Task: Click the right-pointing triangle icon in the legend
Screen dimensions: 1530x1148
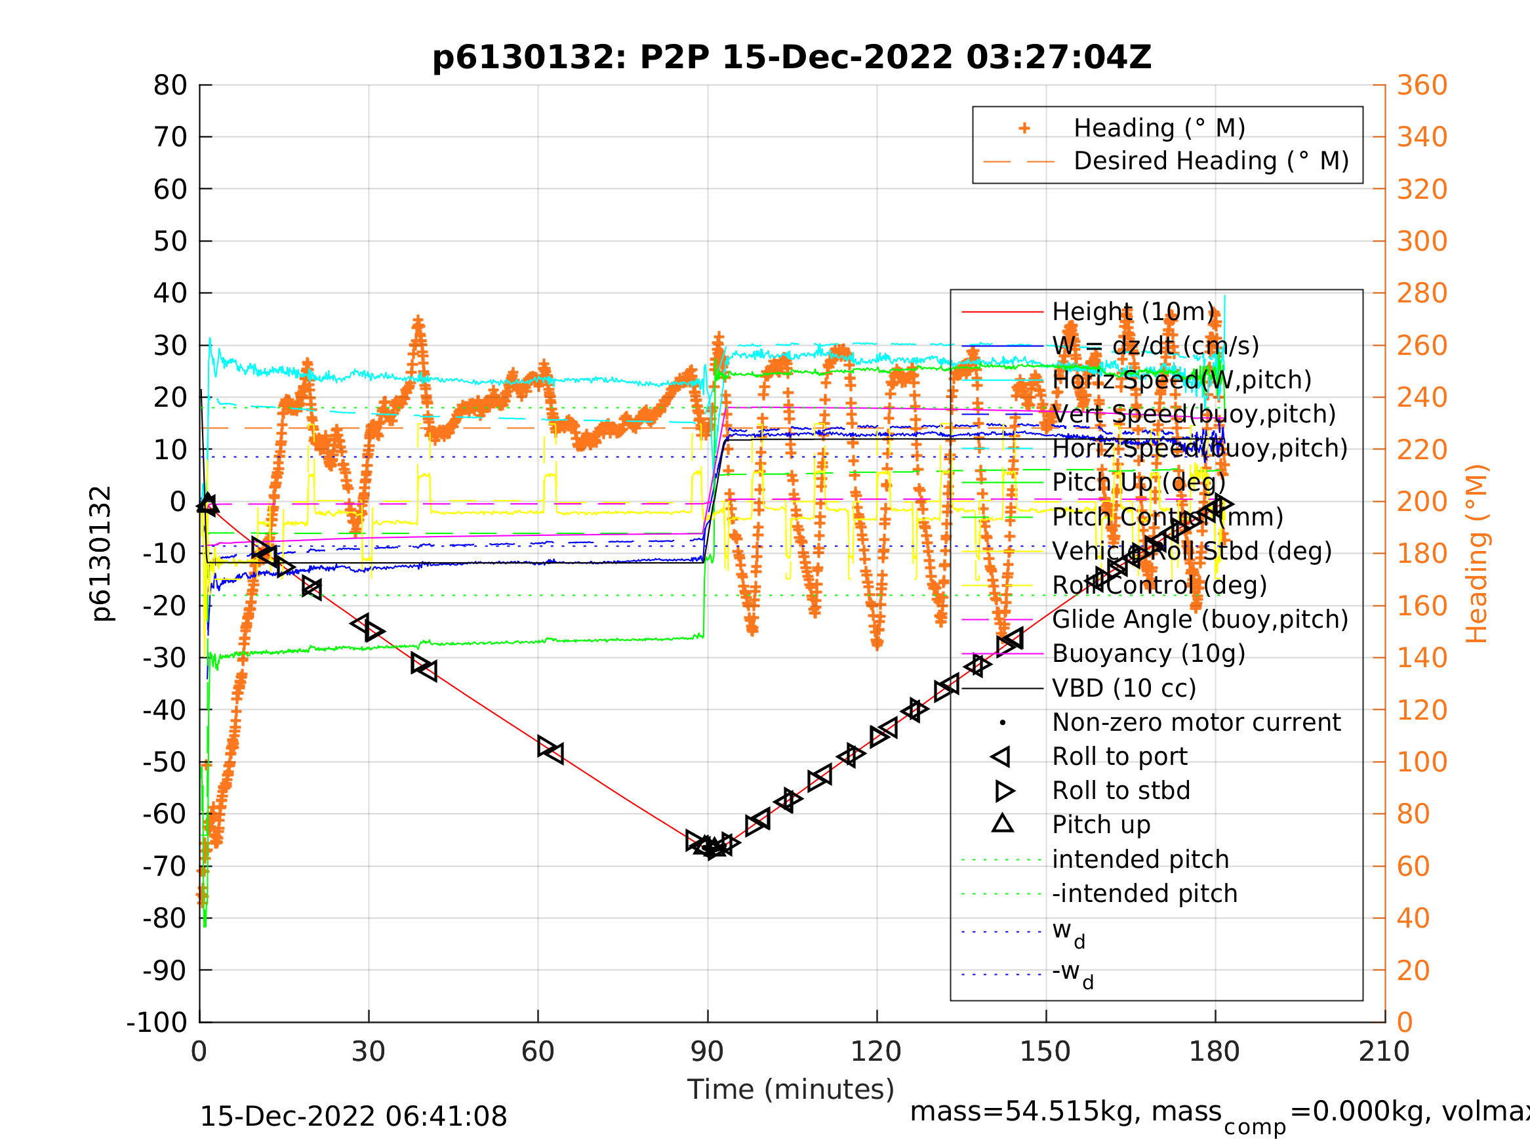Action: [1005, 791]
